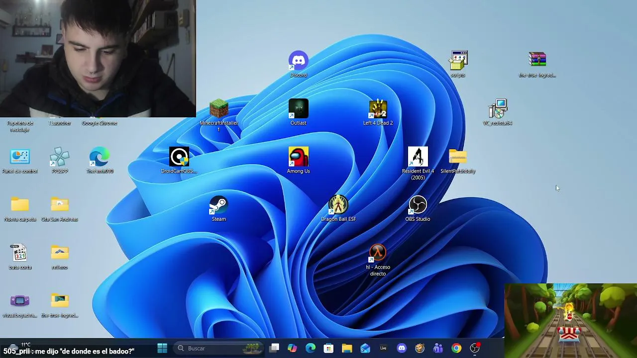Switch to OBS Studio in taskbar
The width and height of the screenshot is (637, 358).
pyautogui.click(x=475, y=348)
